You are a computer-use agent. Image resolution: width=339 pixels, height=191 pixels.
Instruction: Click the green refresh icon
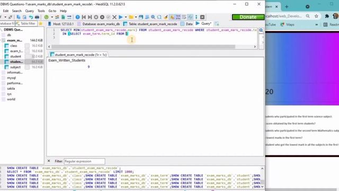[46, 17]
